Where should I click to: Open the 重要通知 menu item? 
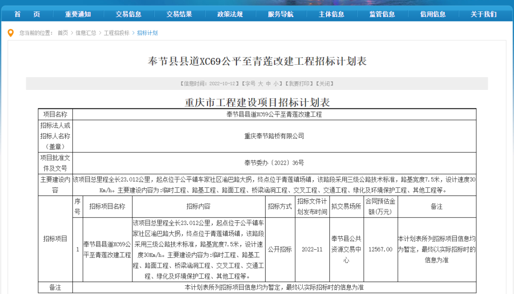pyautogui.click(x=78, y=14)
